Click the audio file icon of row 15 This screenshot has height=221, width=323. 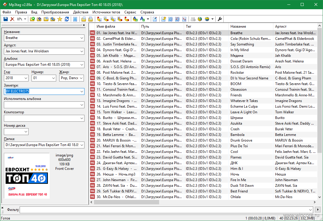[92, 112]
